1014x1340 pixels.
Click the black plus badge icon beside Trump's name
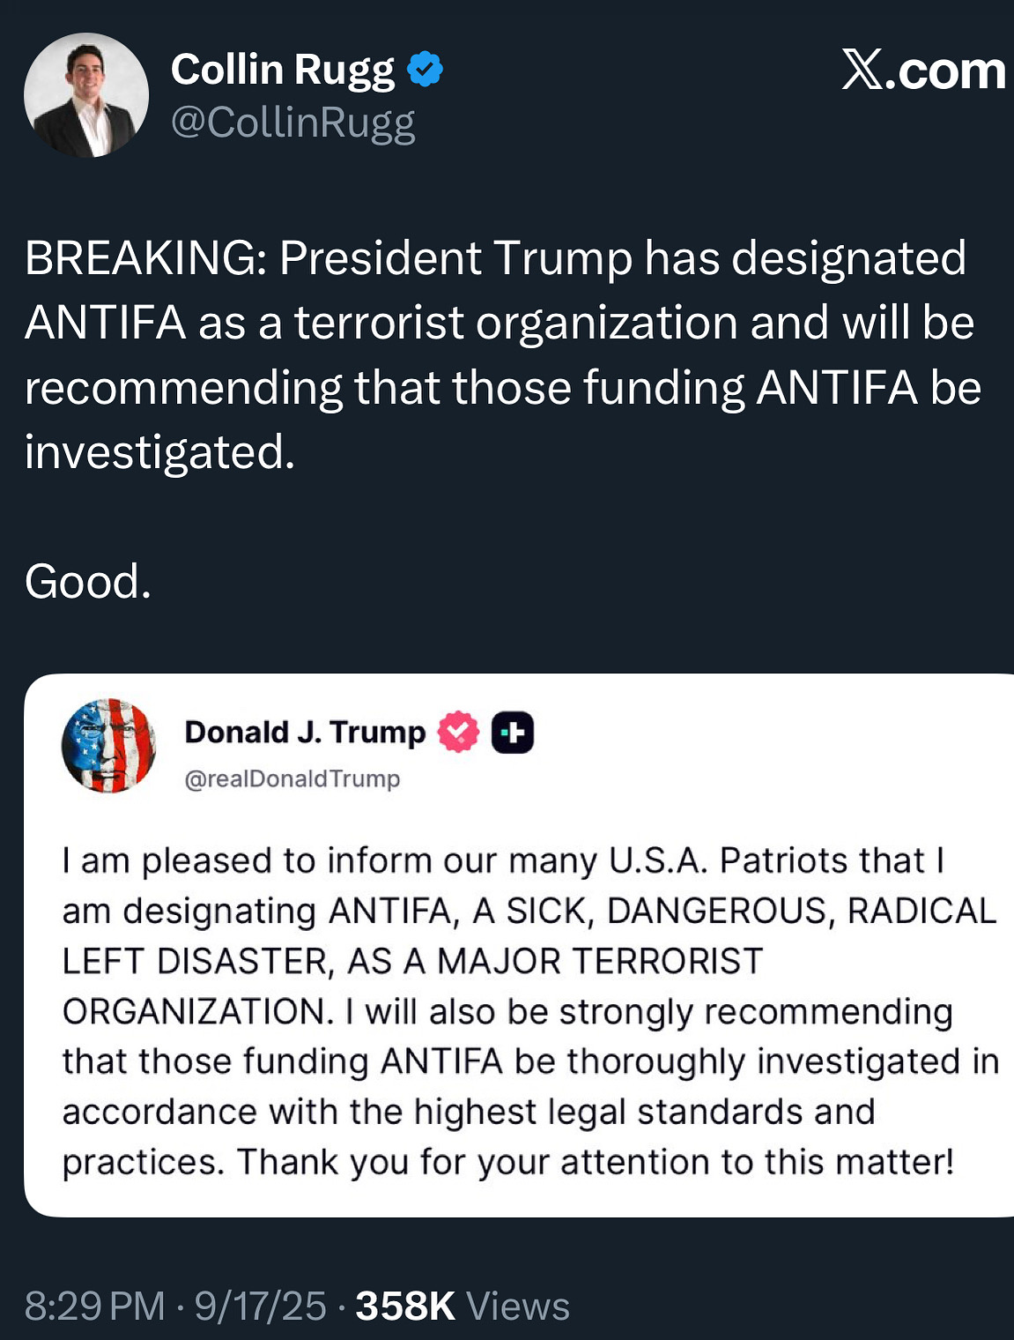(513, 733)
